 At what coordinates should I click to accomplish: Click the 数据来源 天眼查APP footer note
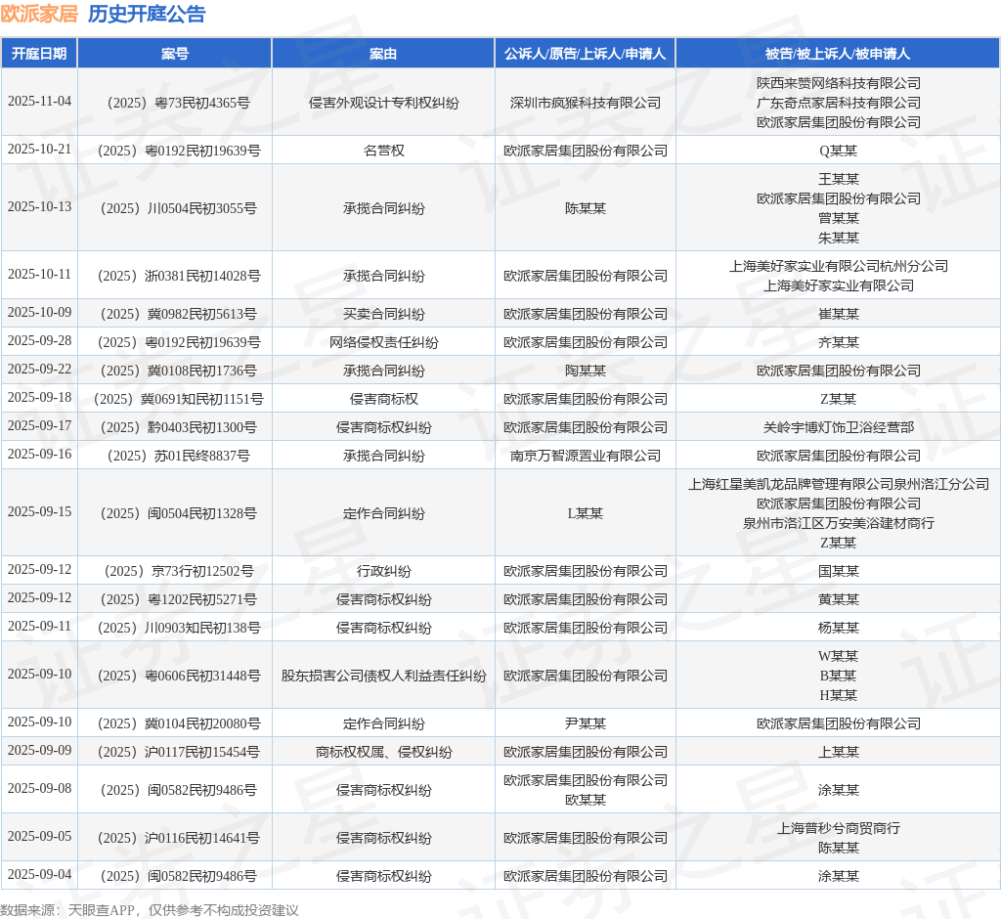[150, 910]
